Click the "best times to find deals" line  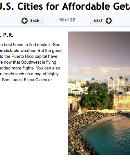click(30, 45)
